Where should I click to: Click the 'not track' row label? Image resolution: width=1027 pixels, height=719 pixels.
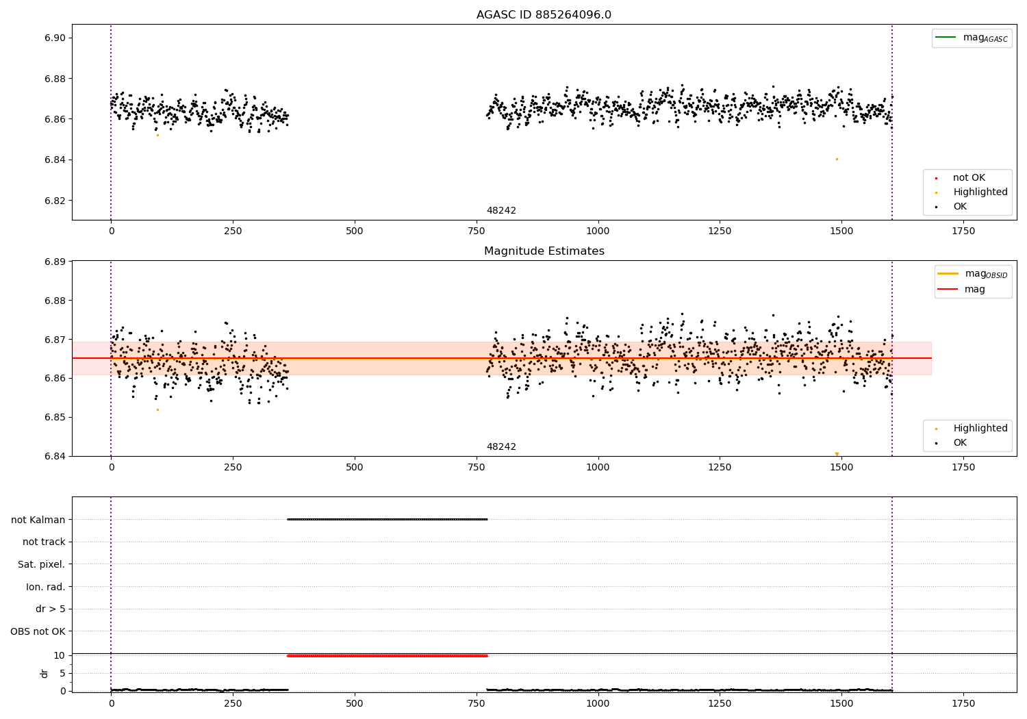click(x=44, y=542)
